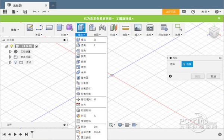Click the orange subscribe button

click(171, 12)
